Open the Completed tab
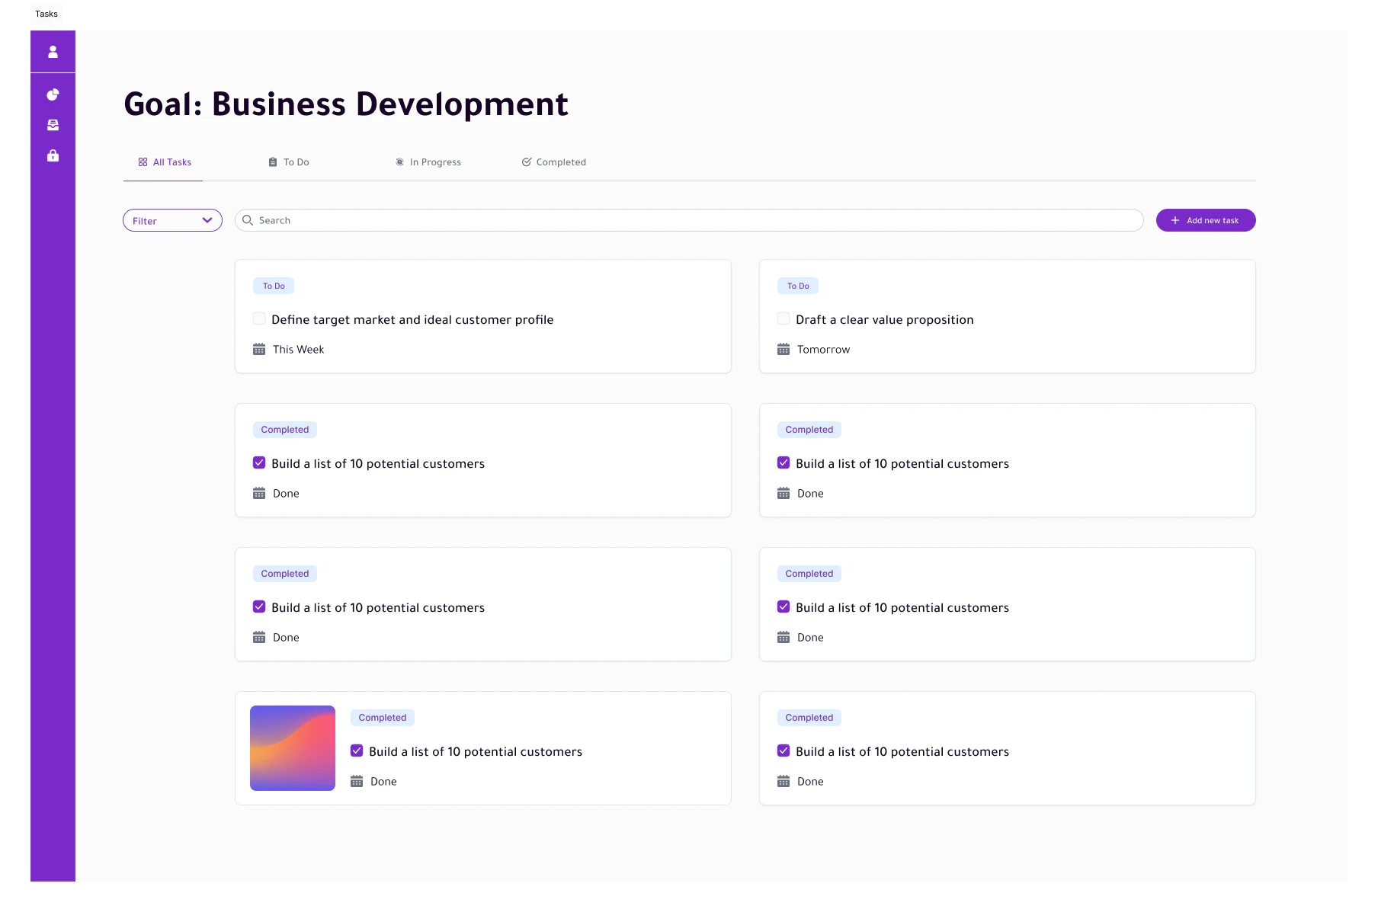Screen dimensions: 1378x912 [x=554, y=162]
